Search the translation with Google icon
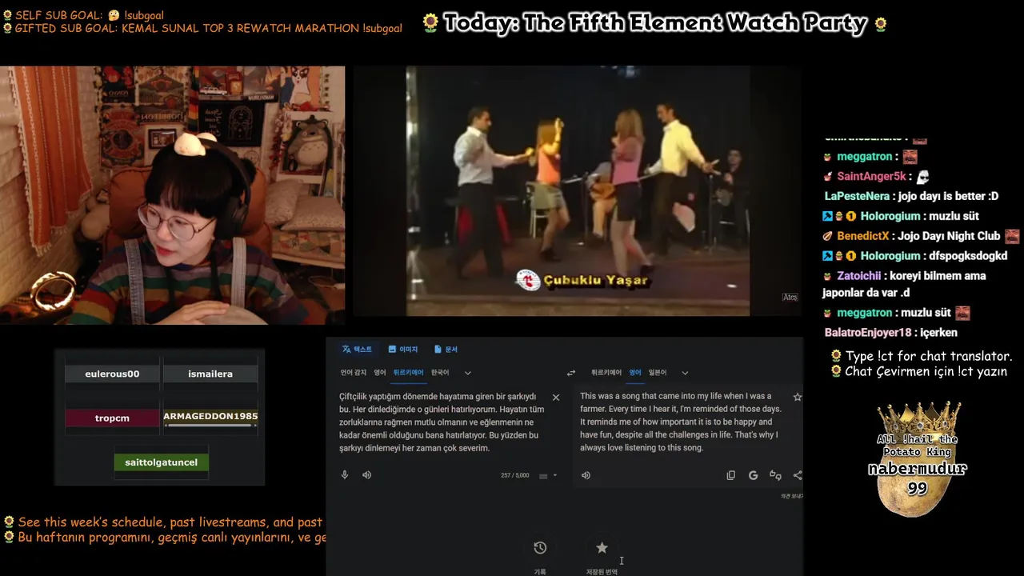 753,475
